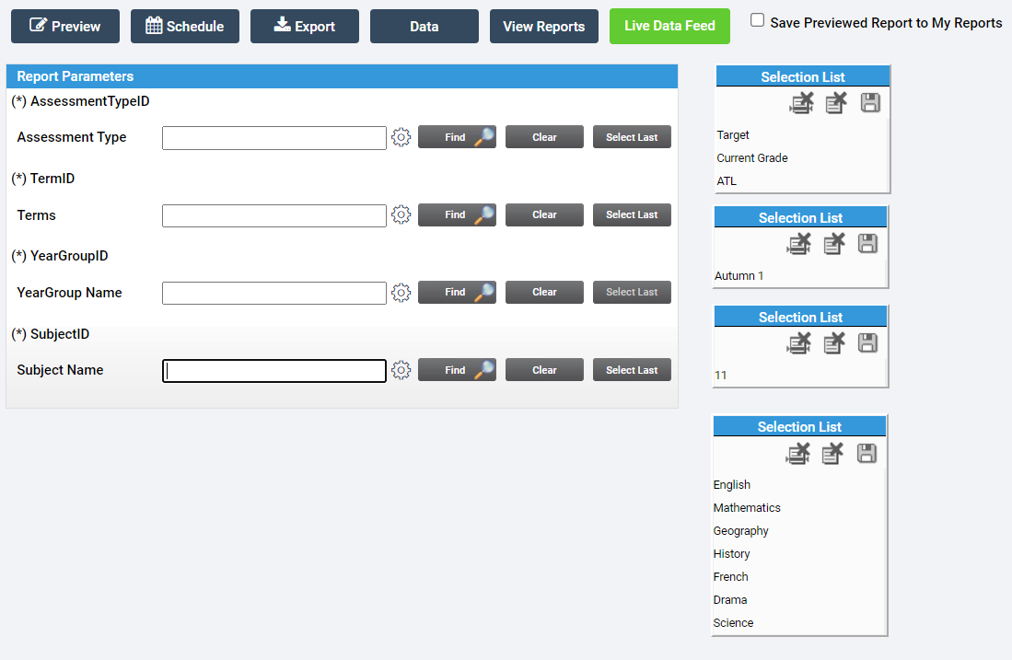Export the report

[304, 26]
